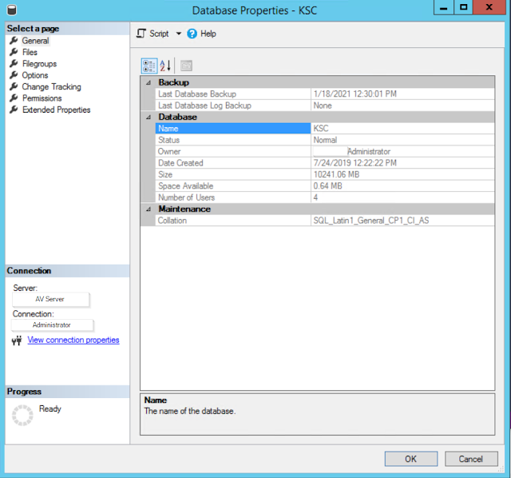Click the Help label in toolbar
511x478 pixels.
pos(208,34)
